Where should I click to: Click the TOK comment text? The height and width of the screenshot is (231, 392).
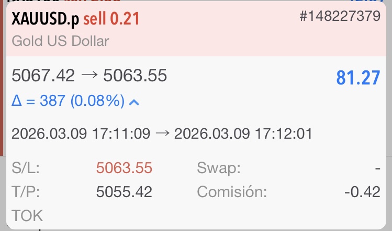pos(27,215)
